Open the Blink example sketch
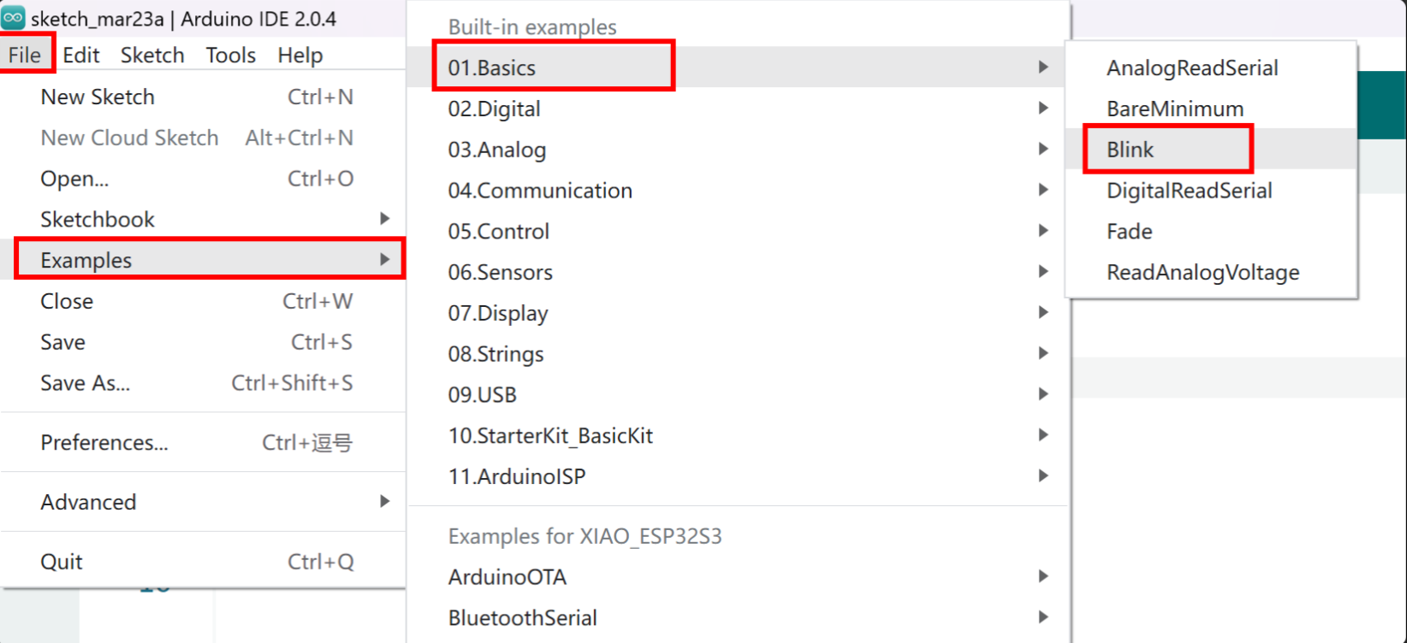 (x=1130, y=150)
